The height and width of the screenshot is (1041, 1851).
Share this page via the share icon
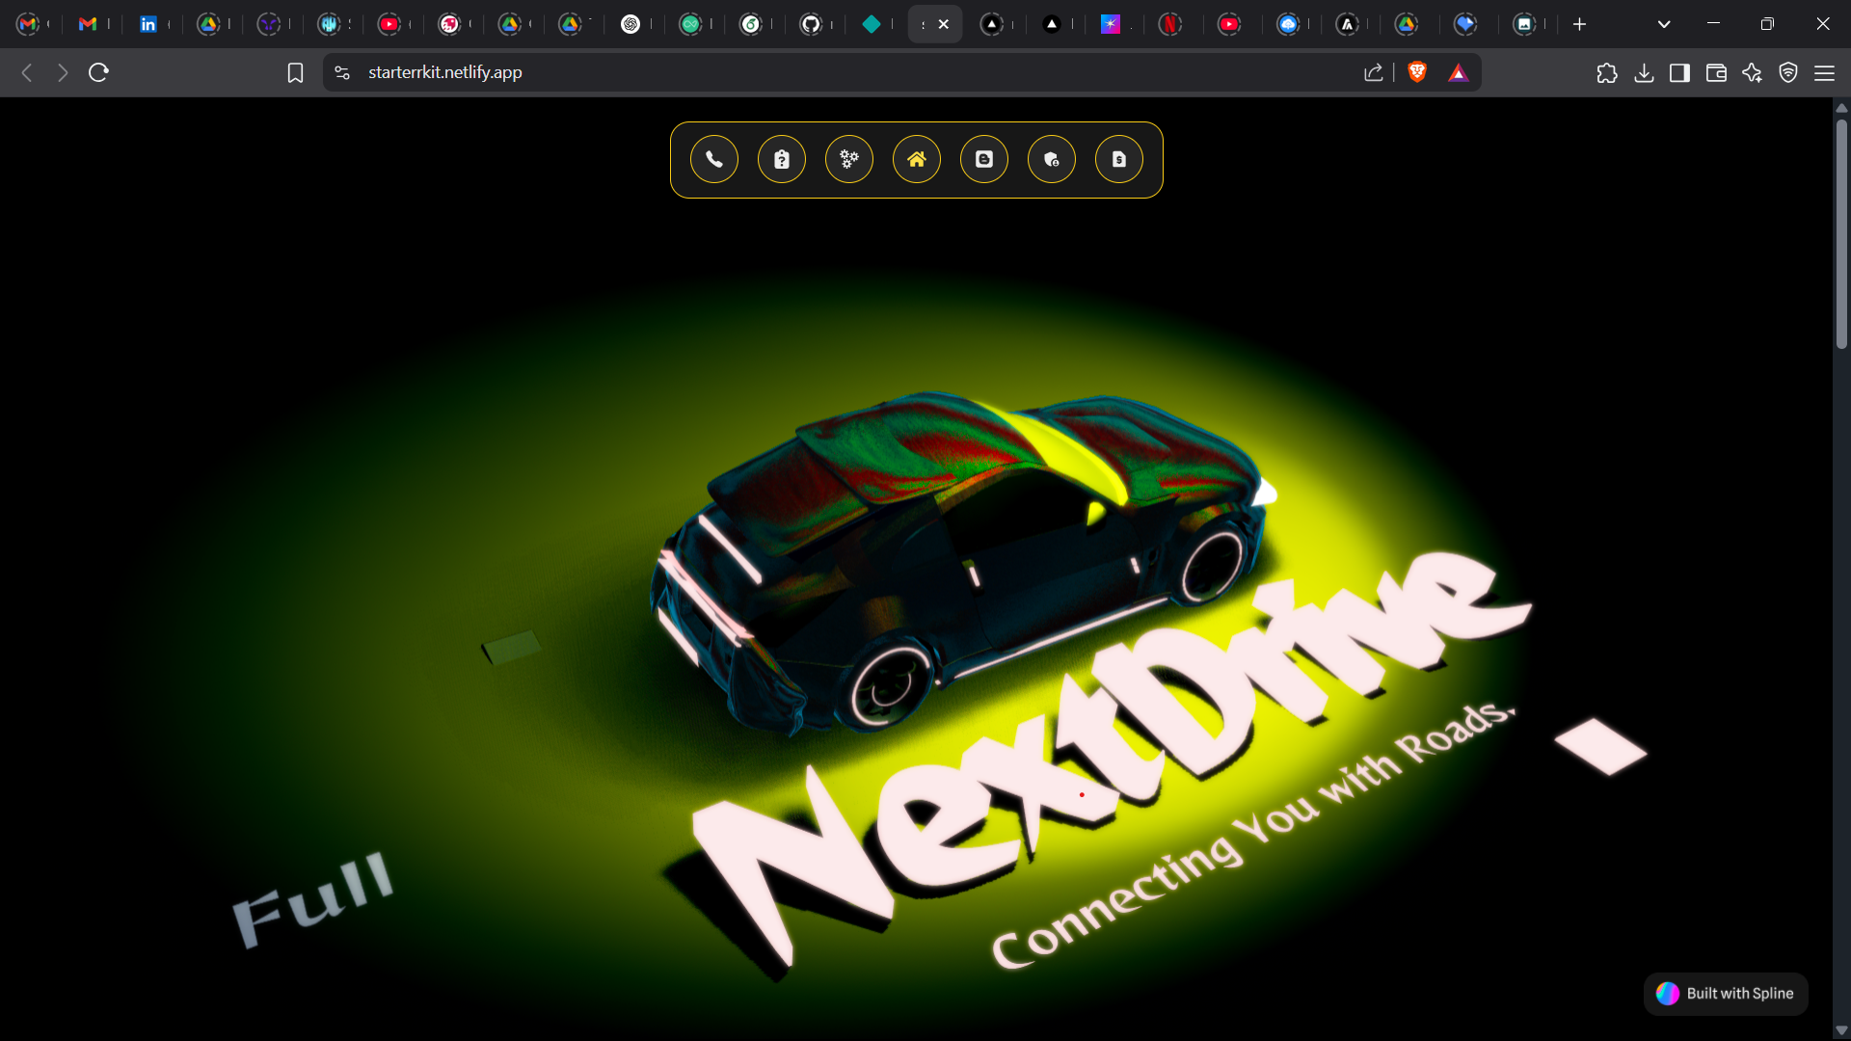(1374, 72)
